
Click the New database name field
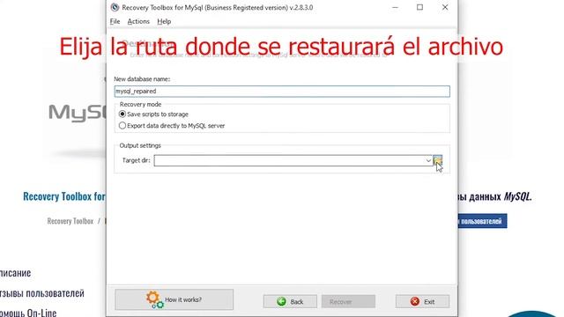282,92
